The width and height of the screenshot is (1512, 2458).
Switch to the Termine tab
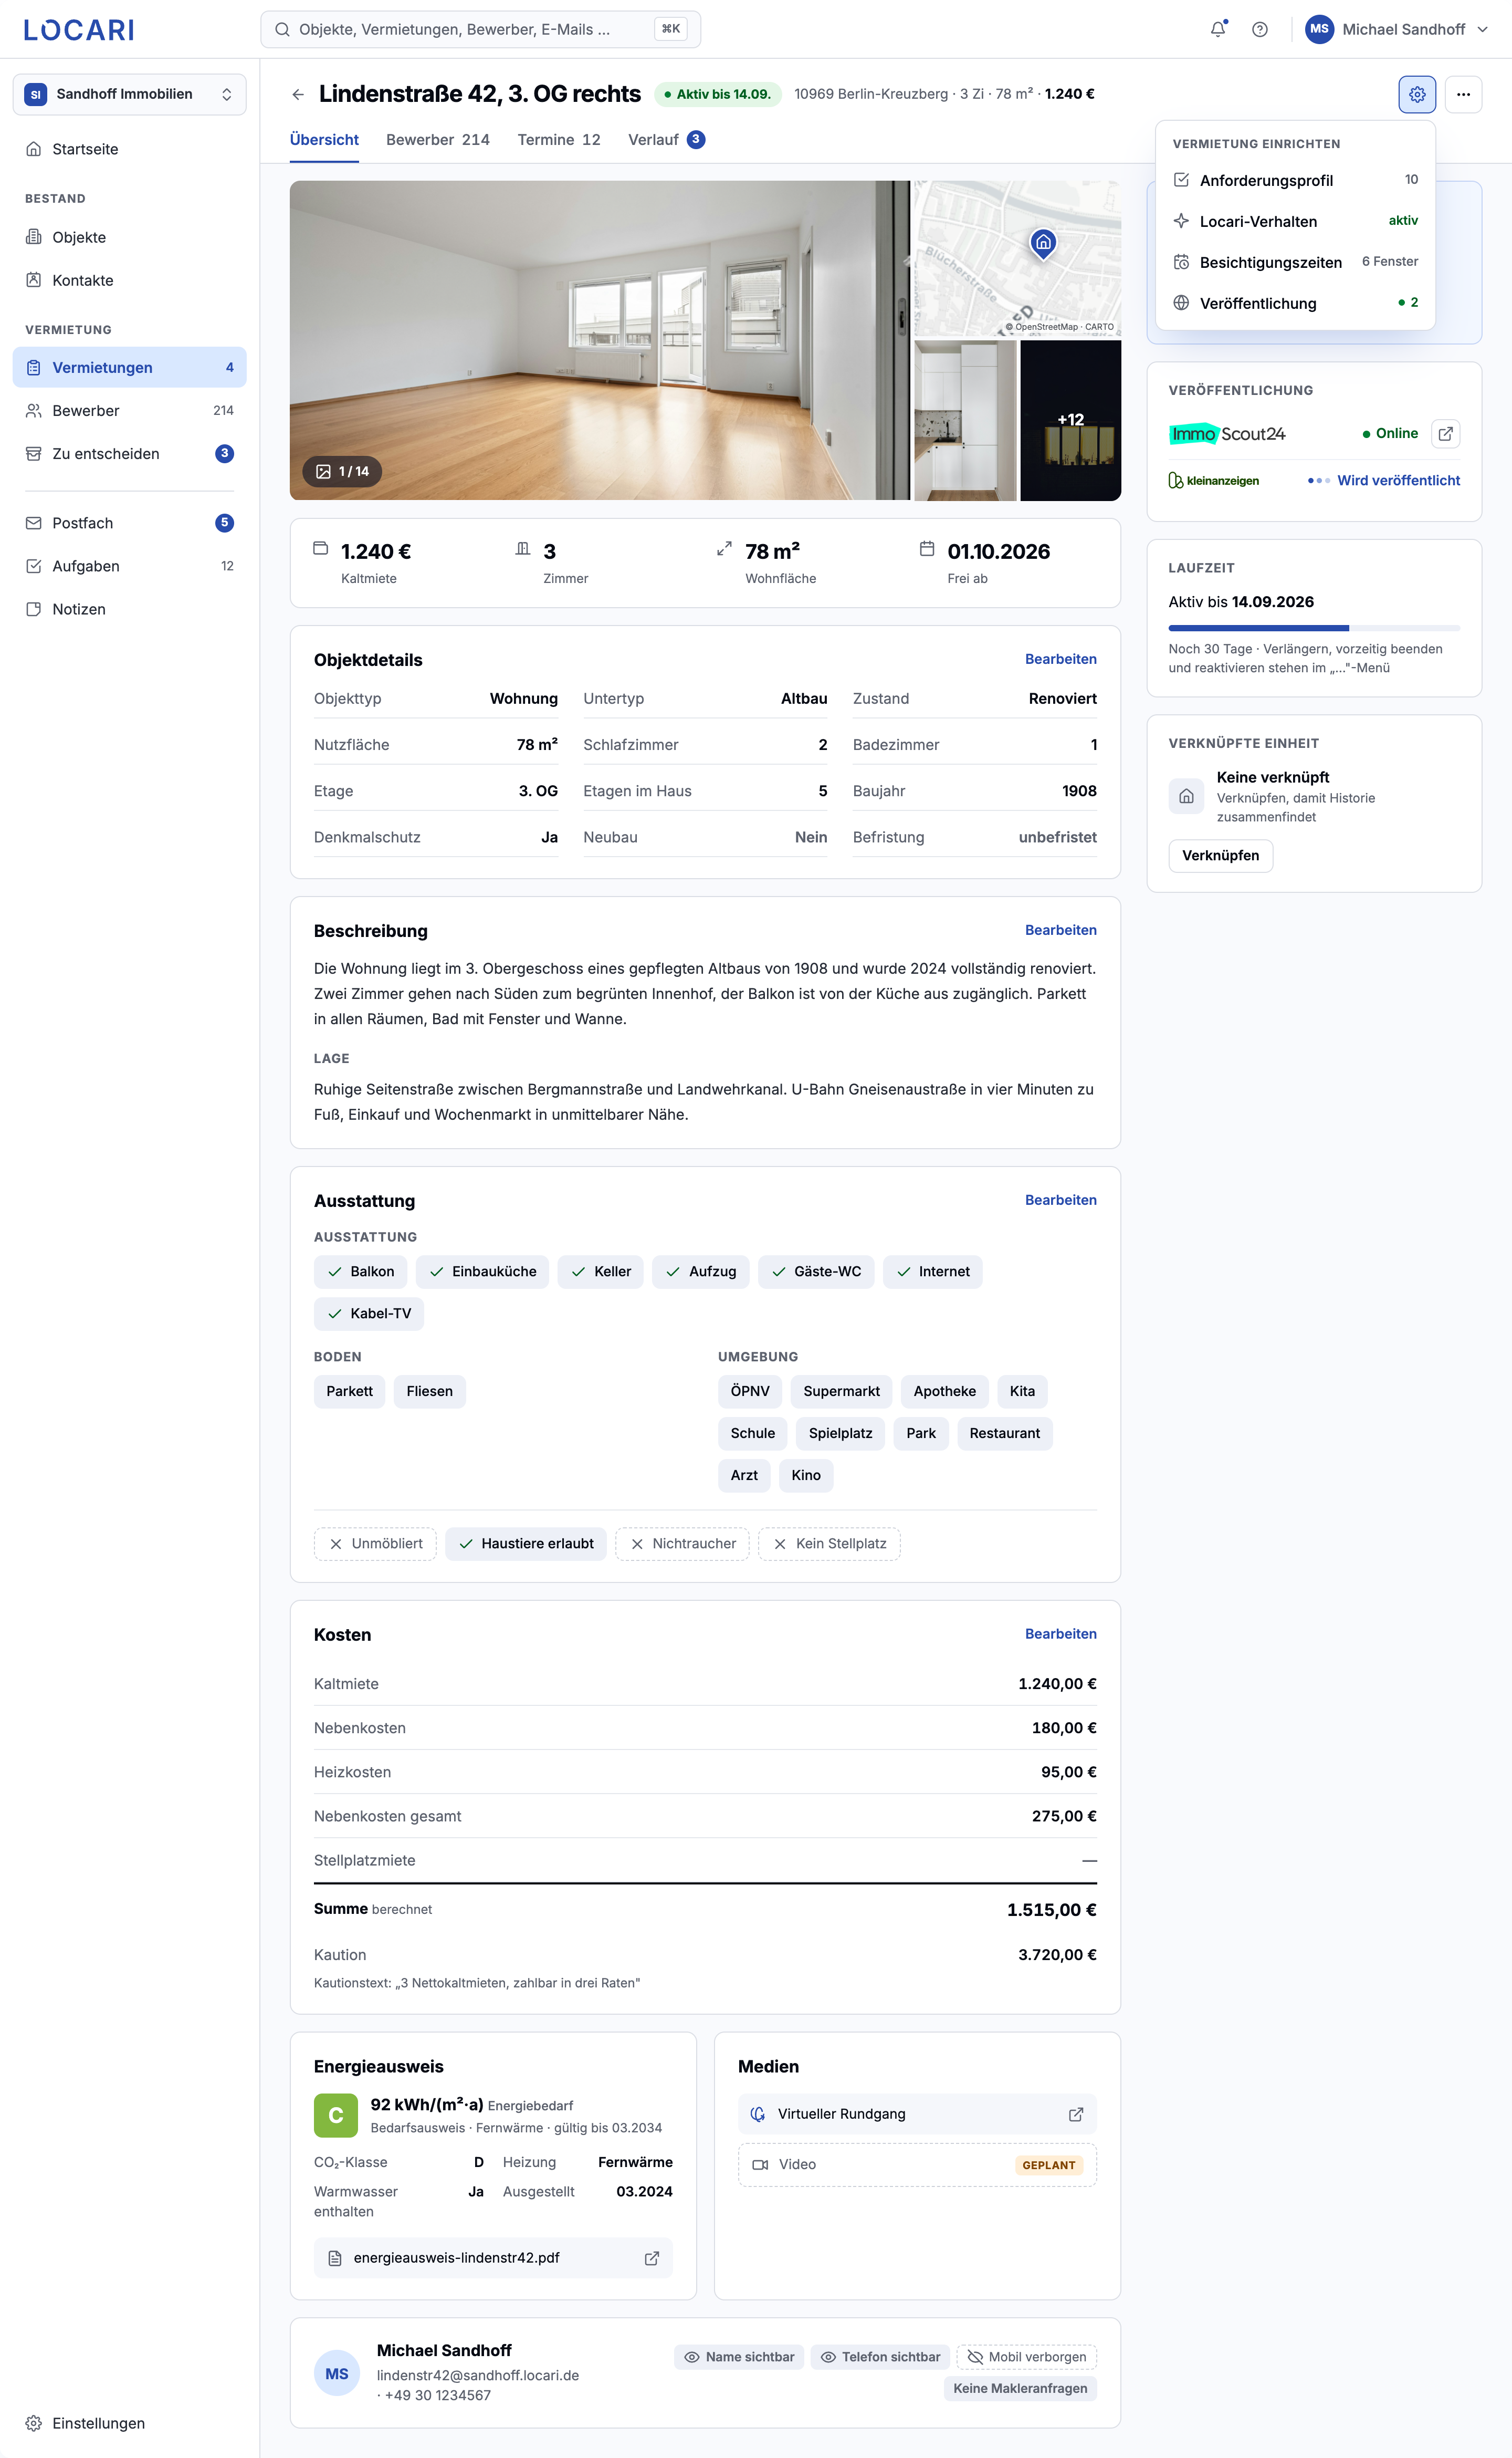[559, 140]
